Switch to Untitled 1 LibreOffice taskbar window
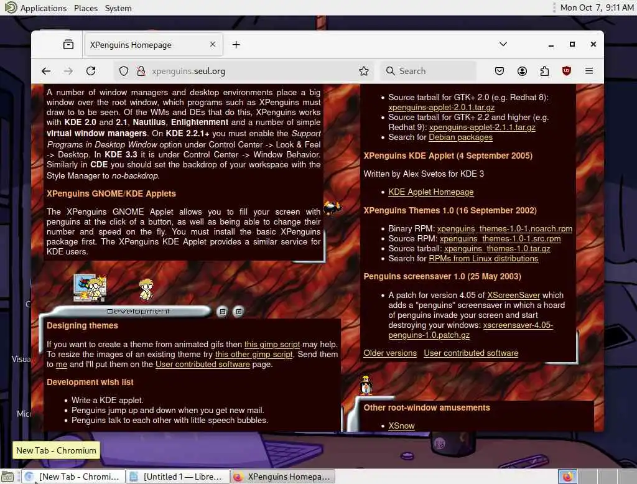 click(177, 477)
